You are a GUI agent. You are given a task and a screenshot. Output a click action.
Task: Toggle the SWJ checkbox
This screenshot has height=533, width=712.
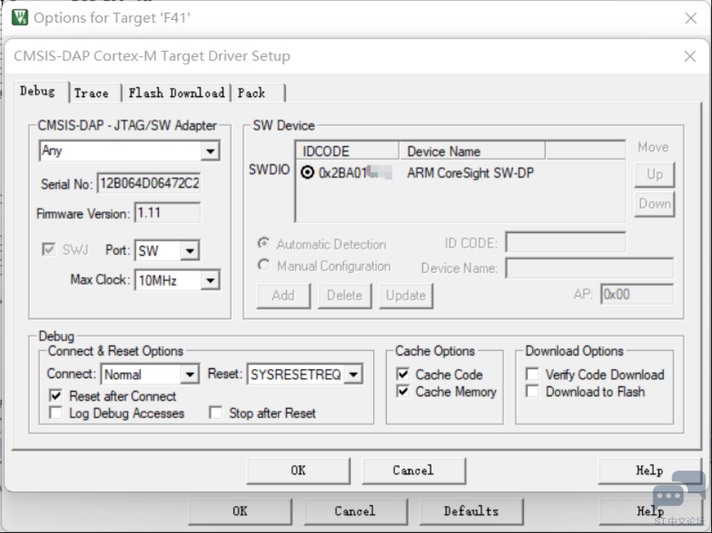[x=49, y=250]
